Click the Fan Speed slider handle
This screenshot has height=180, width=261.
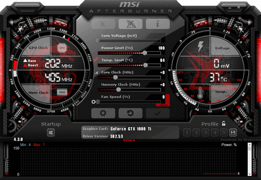tap(98, 102)
